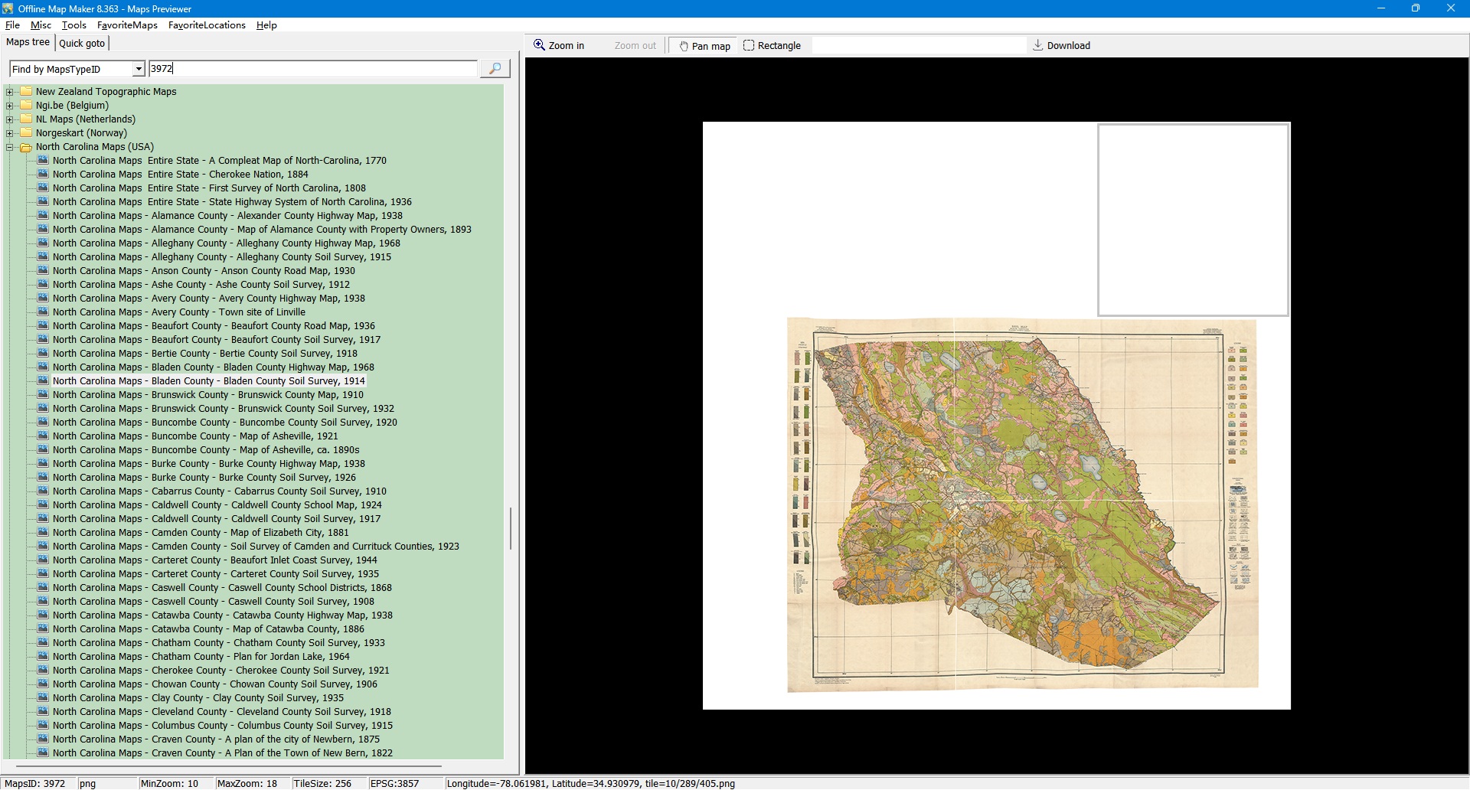The image size is (1470, 790).
Task: Open the Find by MapsTypeID dropdown
Action: [x=139, y=69]
